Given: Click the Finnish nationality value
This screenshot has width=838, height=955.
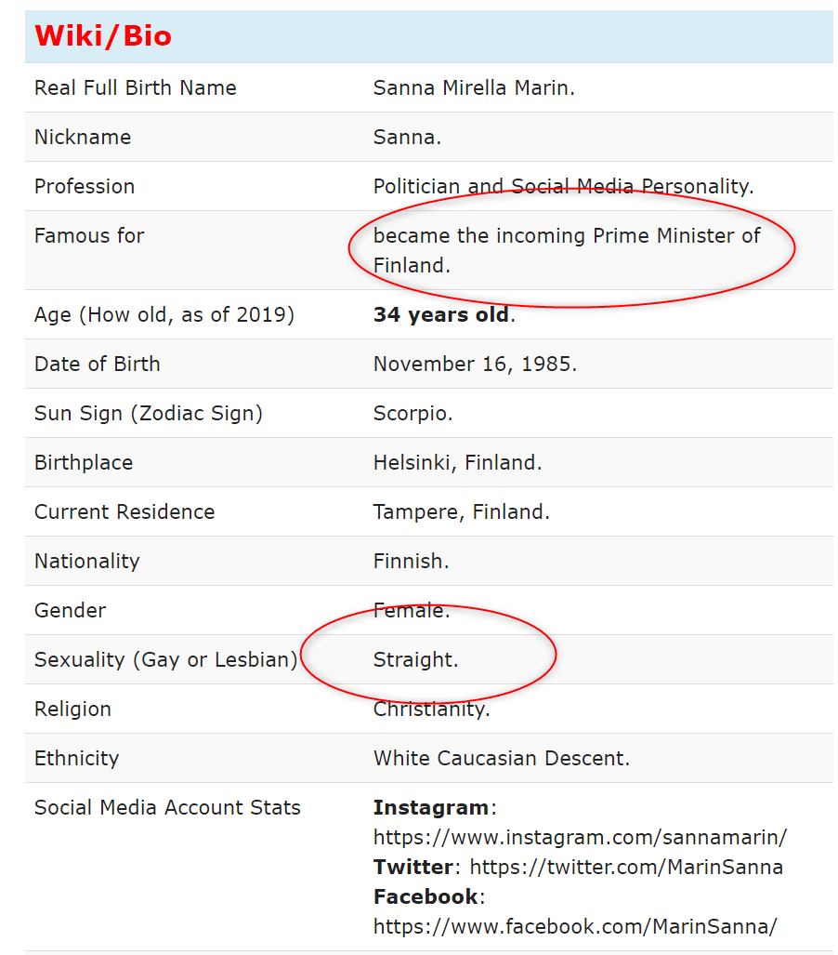Looking at the screenshot, I should (411, 561).
